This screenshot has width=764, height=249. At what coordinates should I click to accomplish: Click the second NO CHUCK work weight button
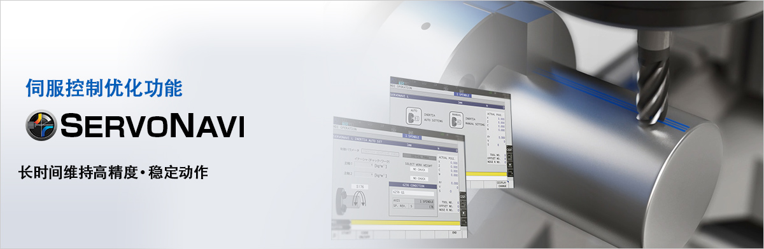(x=419, y=178)
